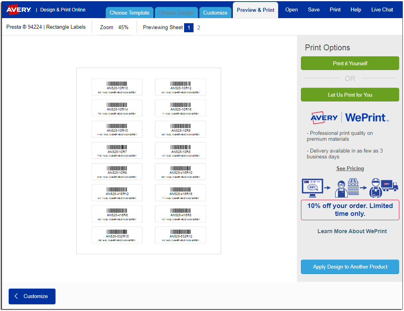Click the Print Options heading
The image size is (404, 311).
(x=327, y=48)
